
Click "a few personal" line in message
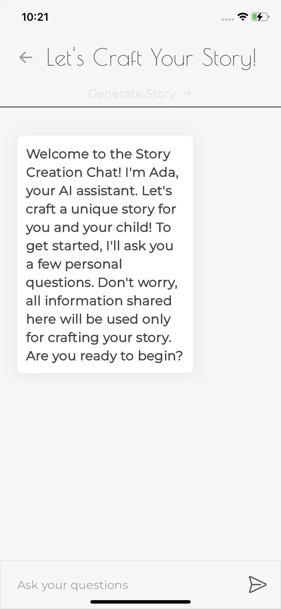tap(74, 264)
